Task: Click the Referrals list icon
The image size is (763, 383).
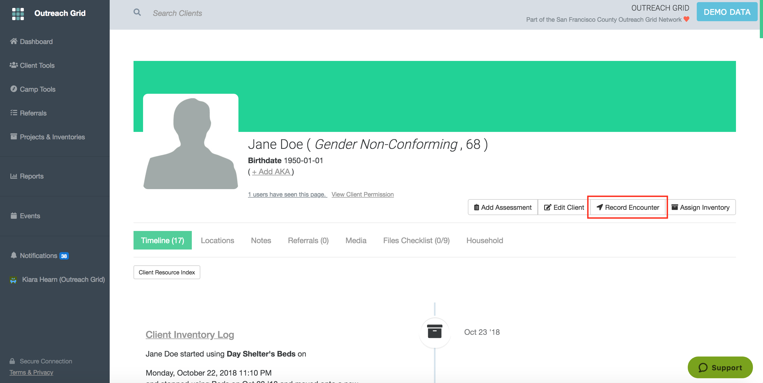Action: coord(14,113)
